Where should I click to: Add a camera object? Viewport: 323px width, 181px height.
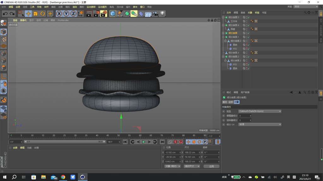[x=155, y=14]
